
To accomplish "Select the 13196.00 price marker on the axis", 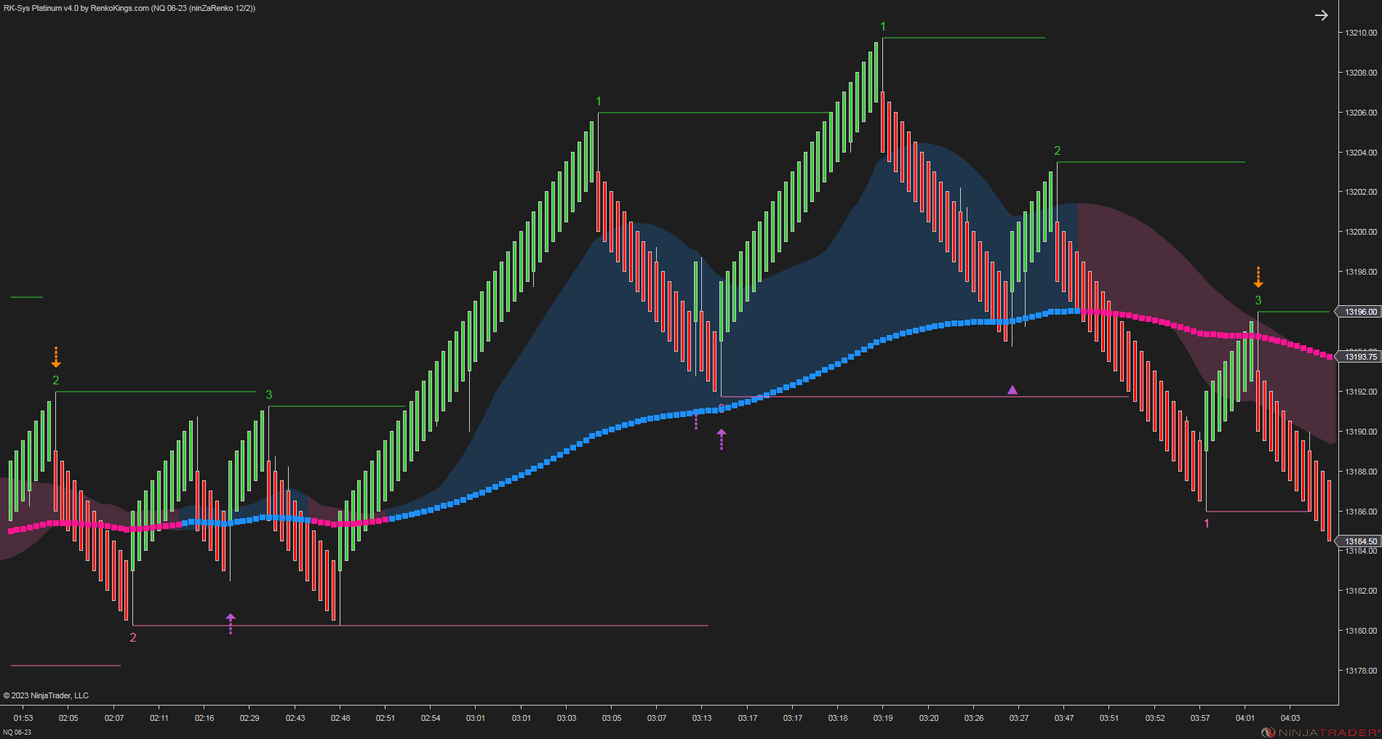I will pos(1358,312).
